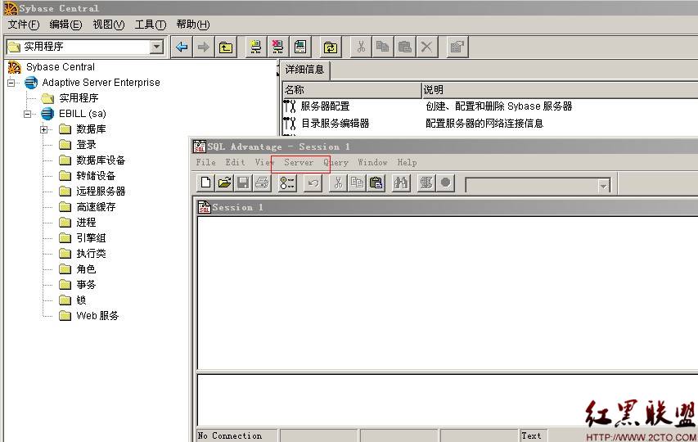Screen dimensions: 698x442
Task: Click the Paste icon in Sybase Central toolbar
Action: 404,47
